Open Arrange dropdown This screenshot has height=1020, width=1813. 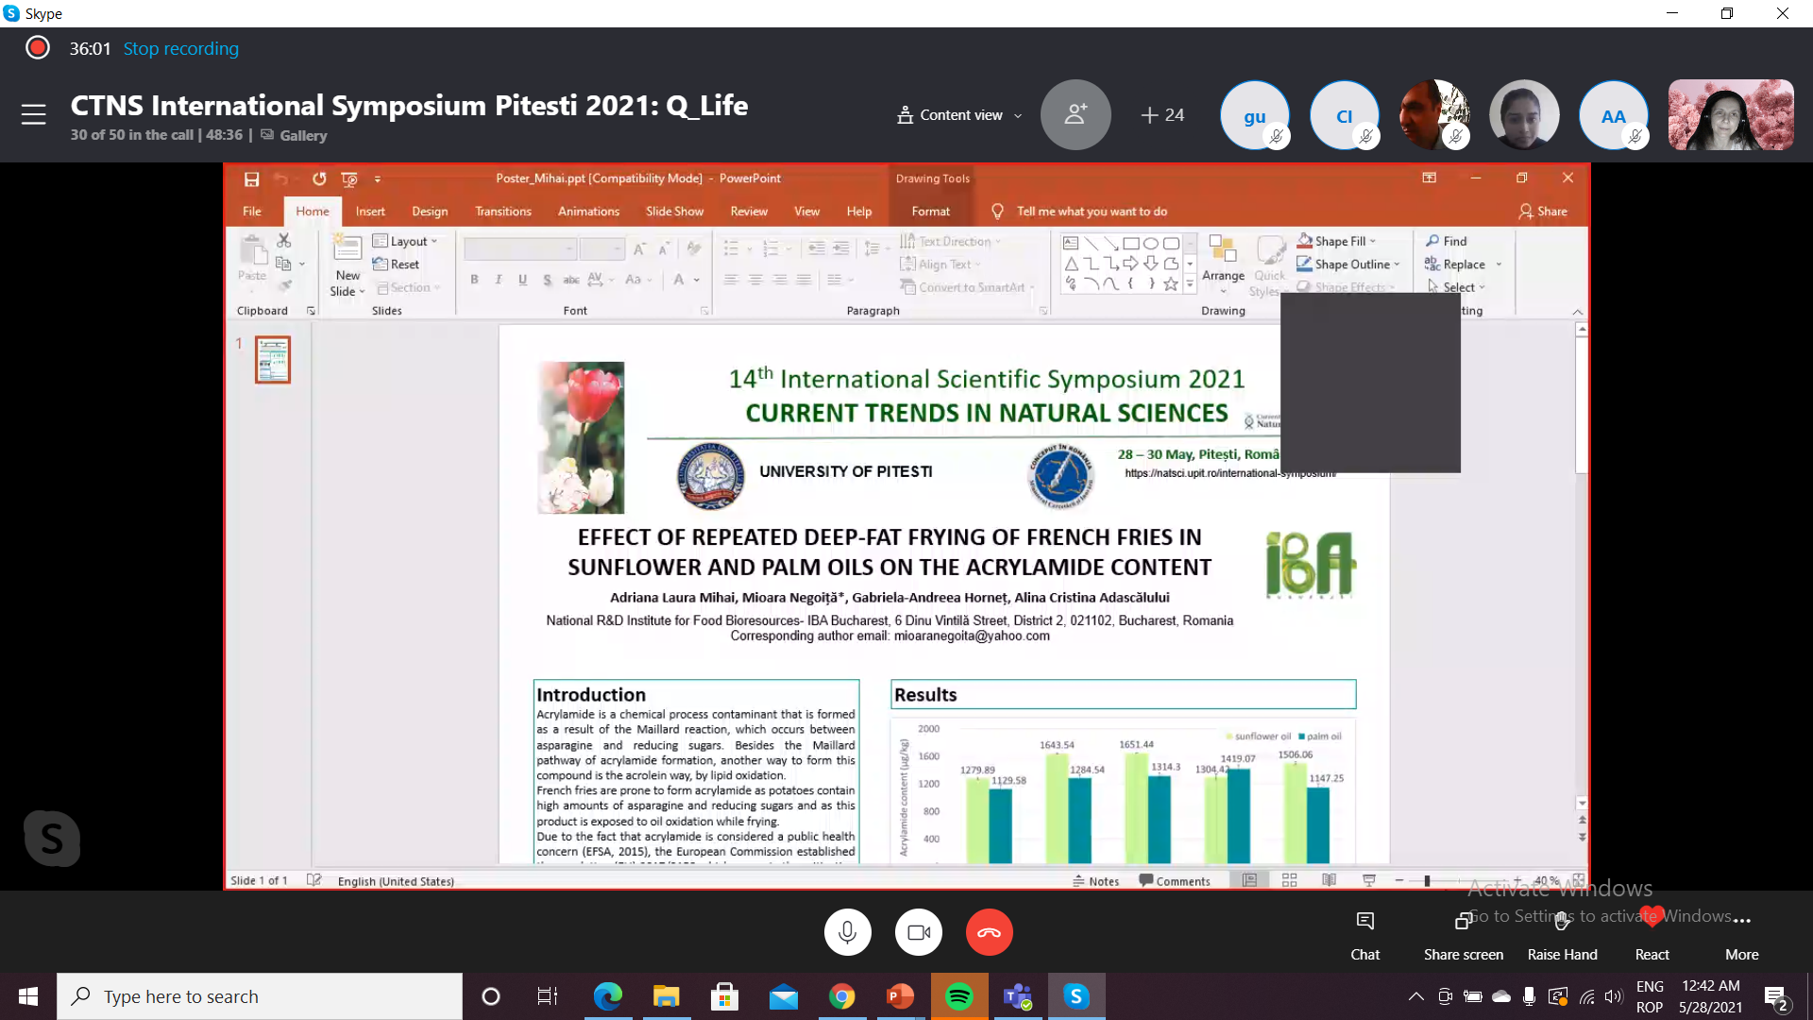pos(1223,264)
